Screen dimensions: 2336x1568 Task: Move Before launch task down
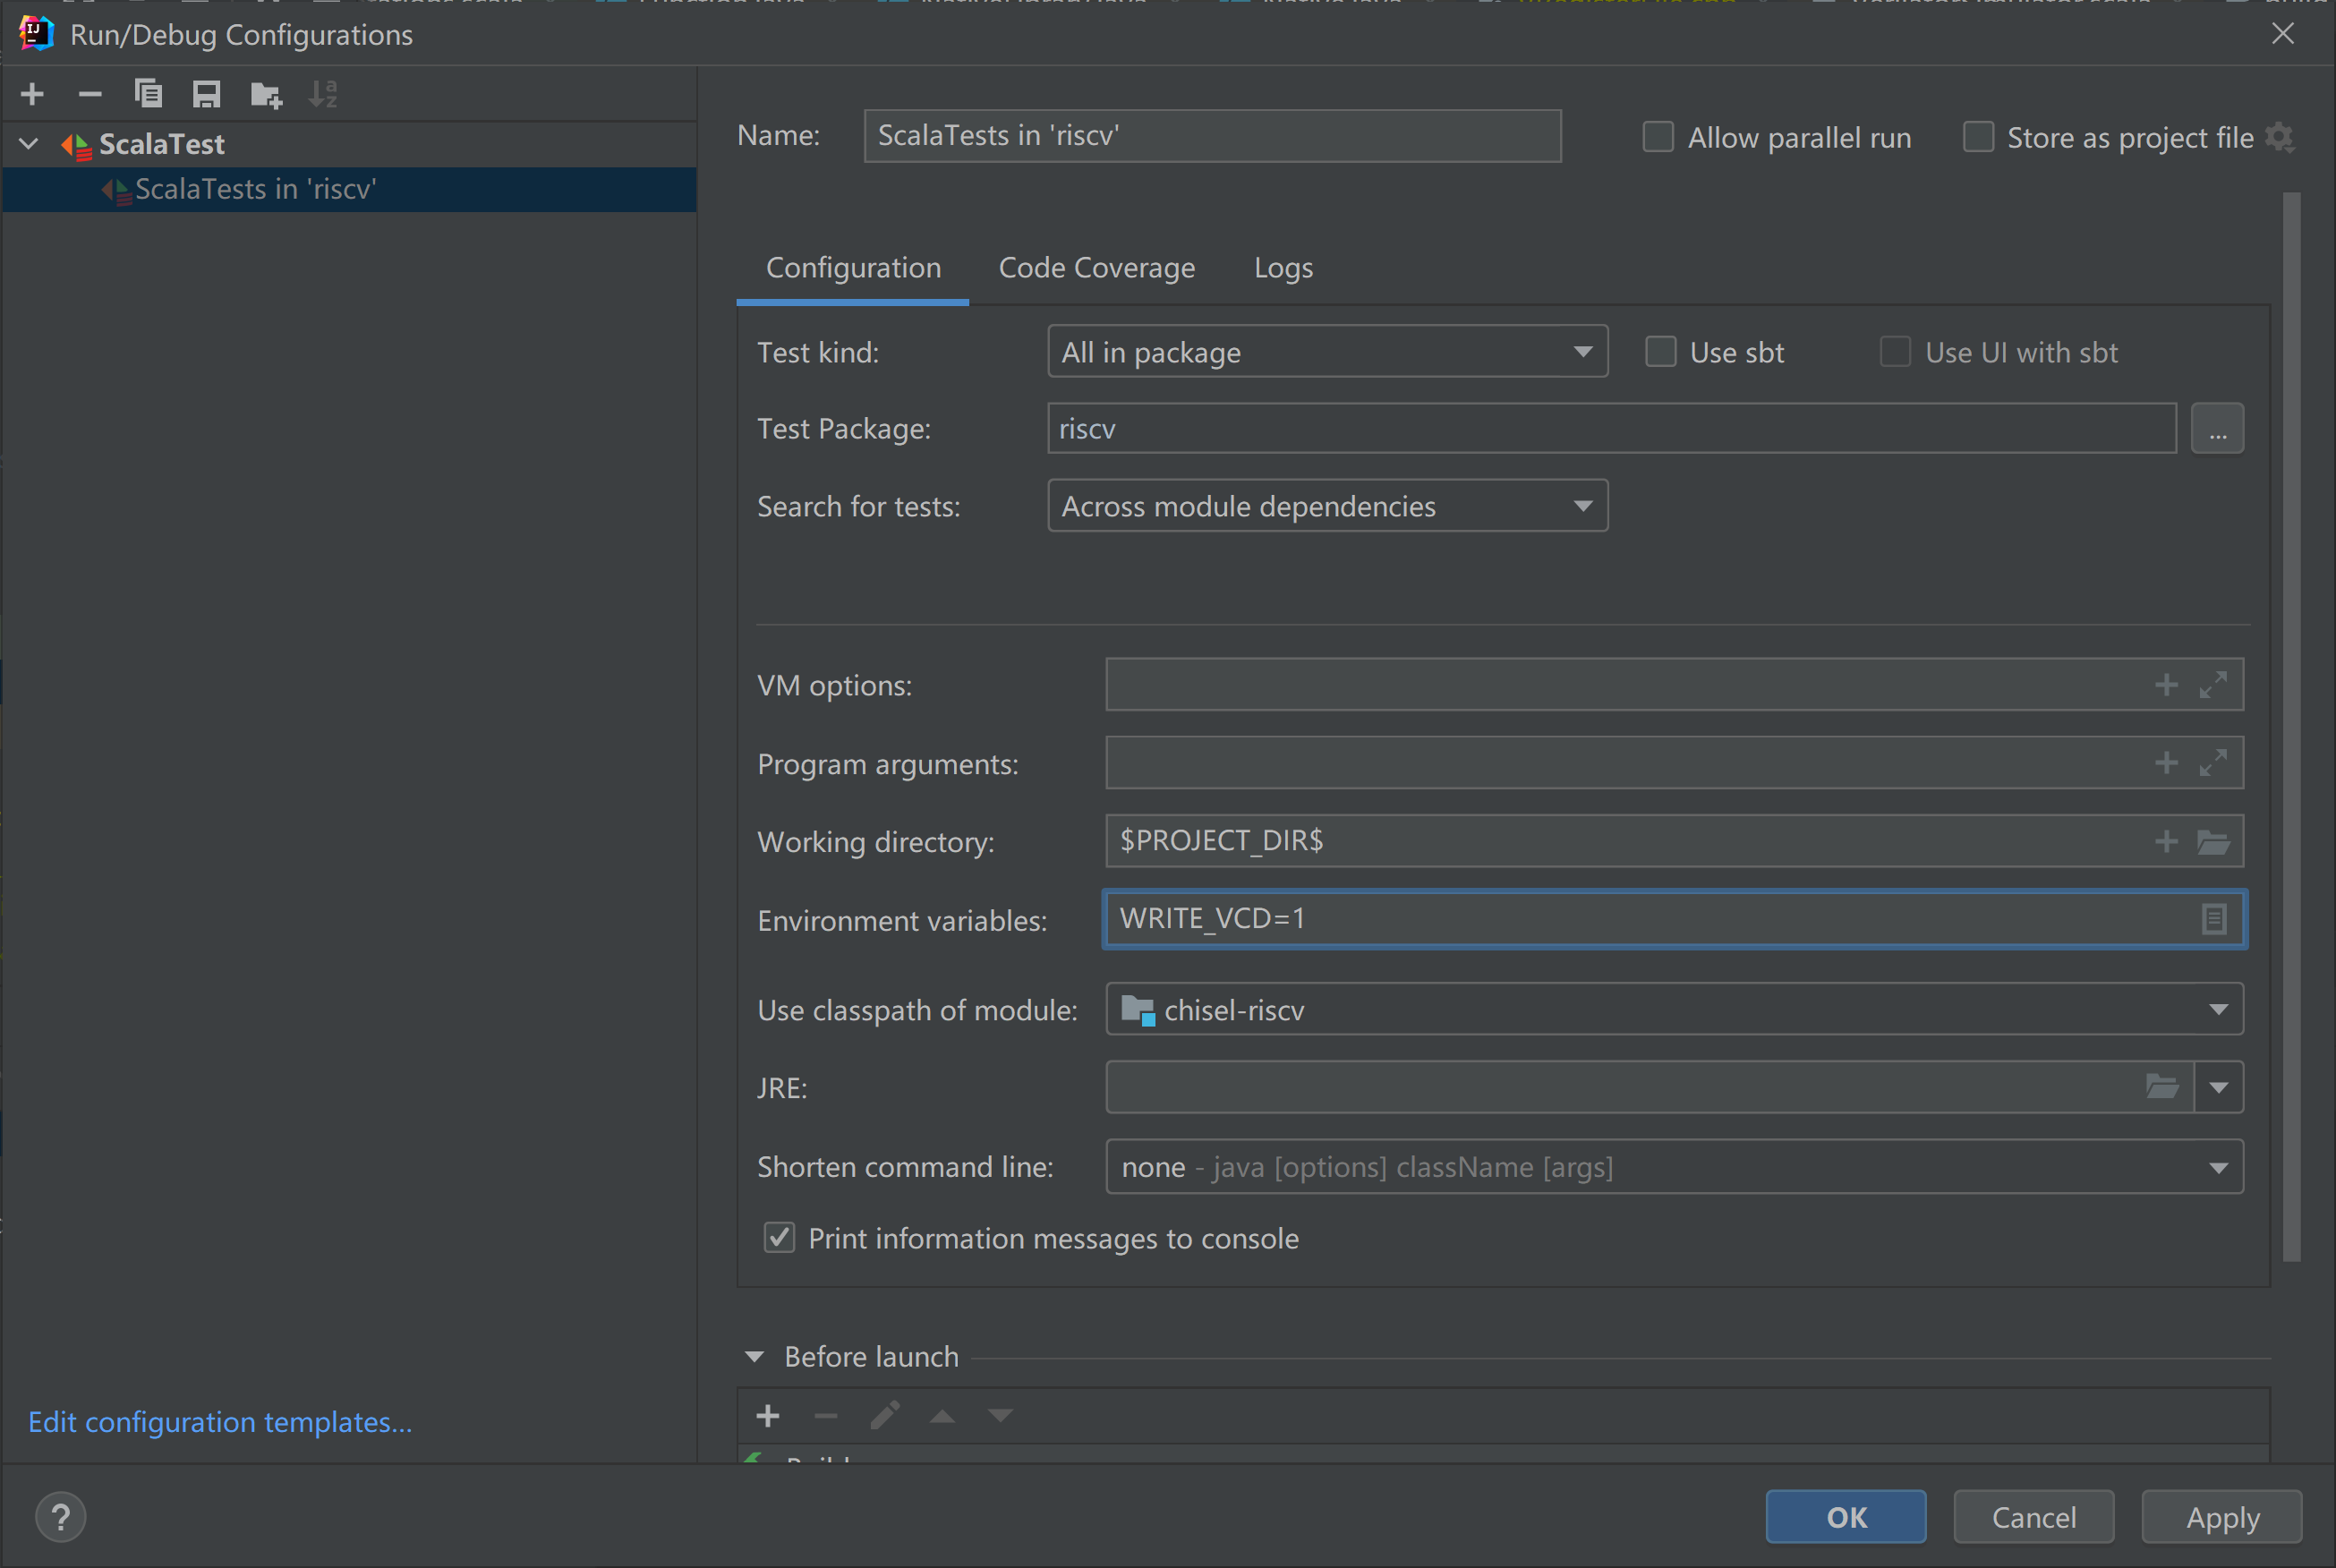pyautogui.click(x=1000, y=1415)
